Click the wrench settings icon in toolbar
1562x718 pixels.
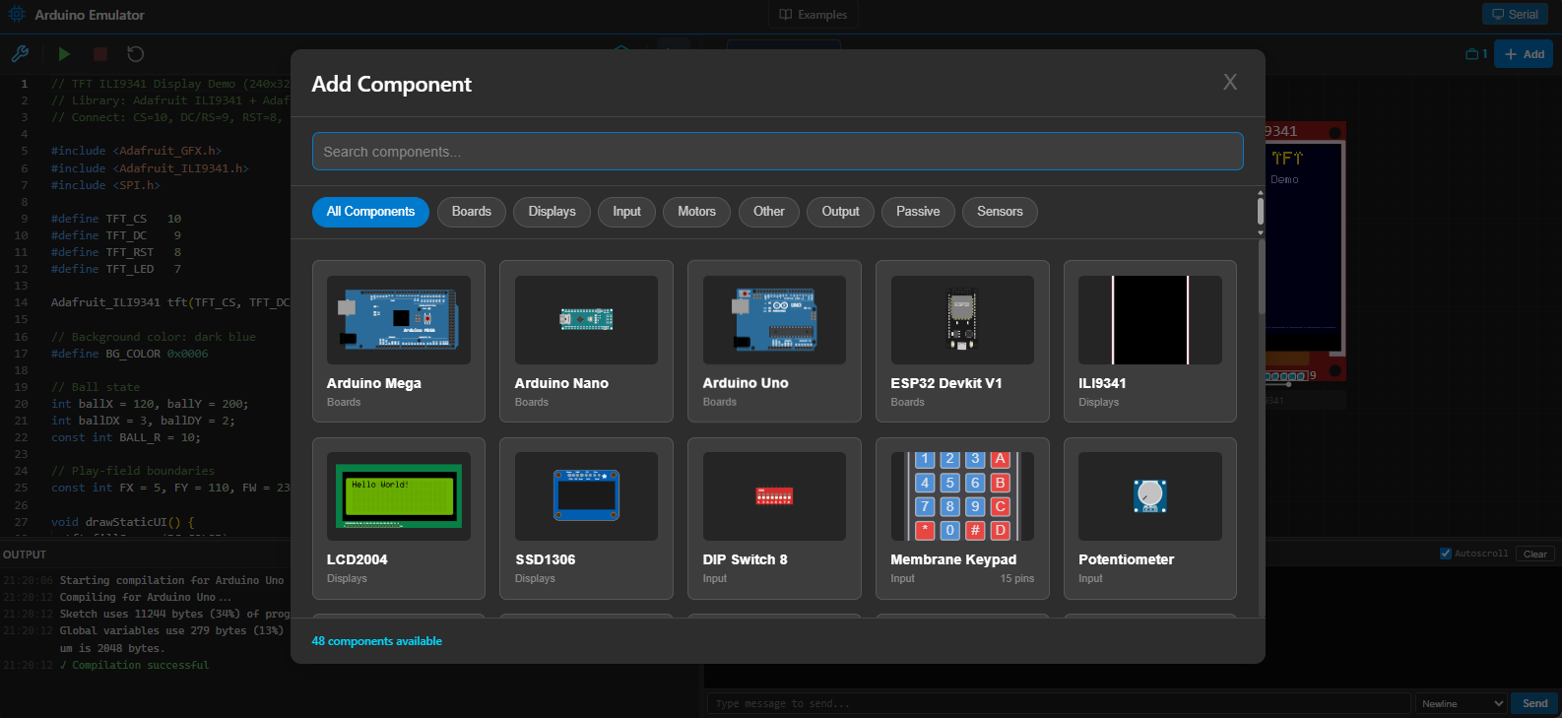[20, 54]
